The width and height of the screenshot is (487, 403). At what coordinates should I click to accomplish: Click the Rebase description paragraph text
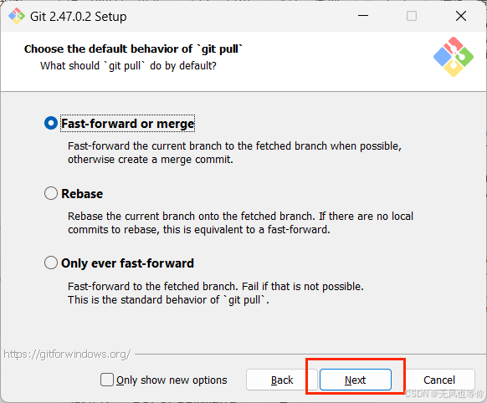pos(240,222)
